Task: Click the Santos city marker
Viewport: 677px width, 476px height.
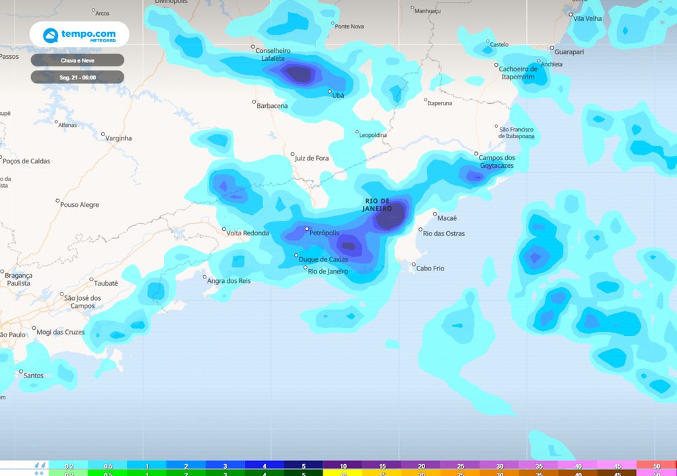Action: [x=20, y=371]
